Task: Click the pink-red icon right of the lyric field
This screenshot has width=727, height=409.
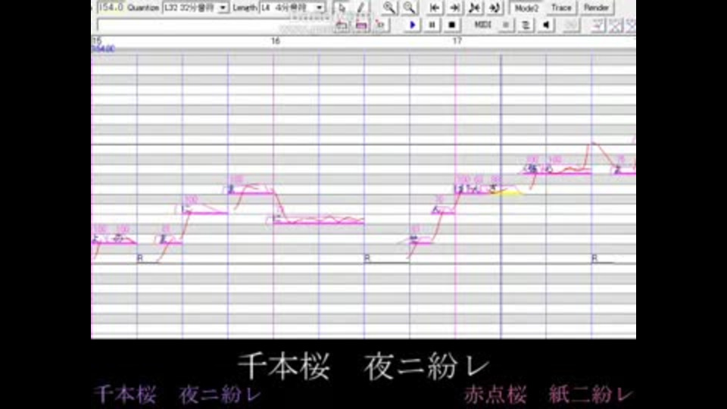Action: point(361,25)
